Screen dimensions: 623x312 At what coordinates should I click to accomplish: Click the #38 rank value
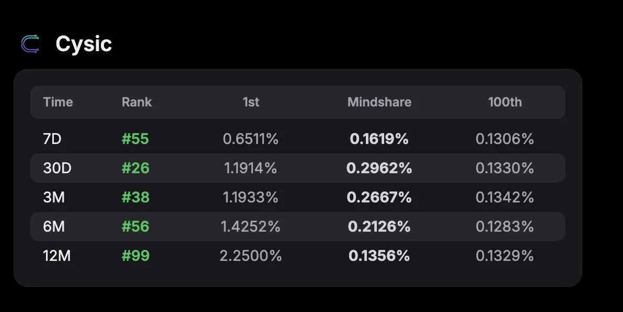[x=135, y=197]
